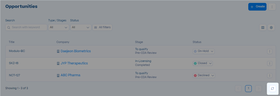Open table settings gear icon
The image size is (280, 96).
click(271, 28)
